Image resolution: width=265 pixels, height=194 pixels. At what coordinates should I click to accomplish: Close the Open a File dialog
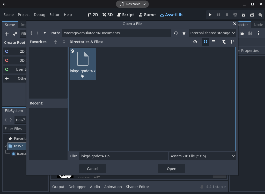pos(234,24)
